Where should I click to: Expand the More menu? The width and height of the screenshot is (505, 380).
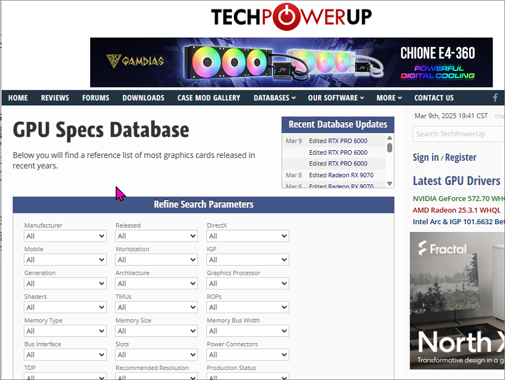pos(389,98)
